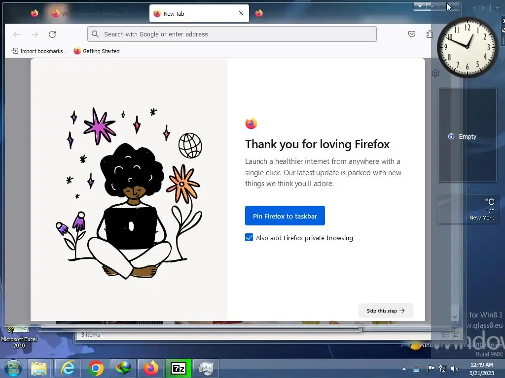
Task: Open Microsoft Excel 2010 desktop shortcut
Action: [19, 338]
